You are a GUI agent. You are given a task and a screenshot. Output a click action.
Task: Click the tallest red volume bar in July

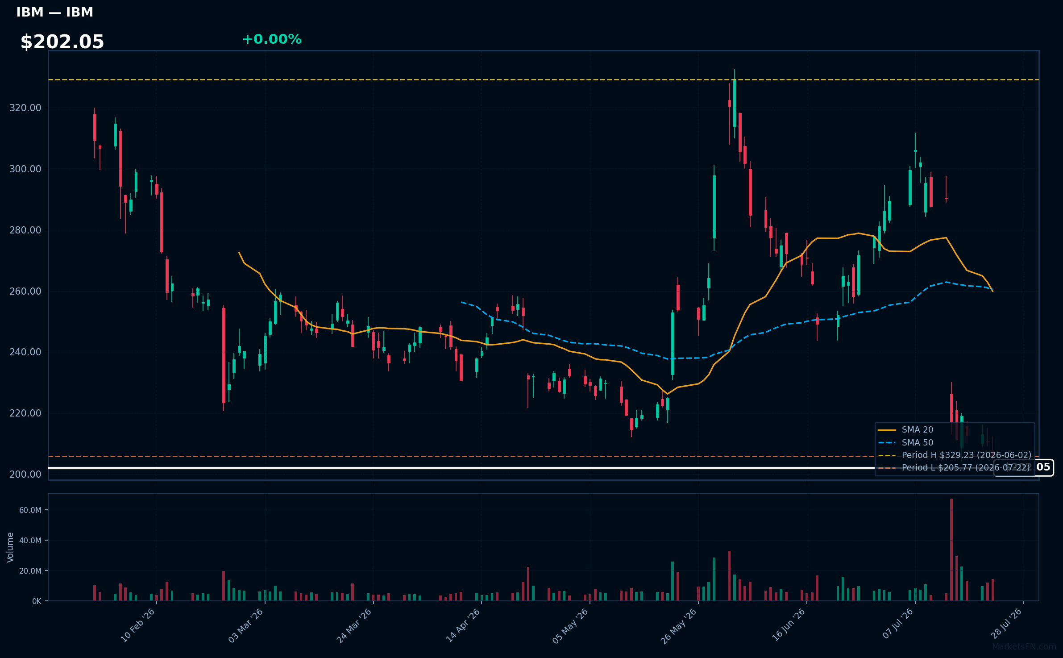click(x=951, y=550)
